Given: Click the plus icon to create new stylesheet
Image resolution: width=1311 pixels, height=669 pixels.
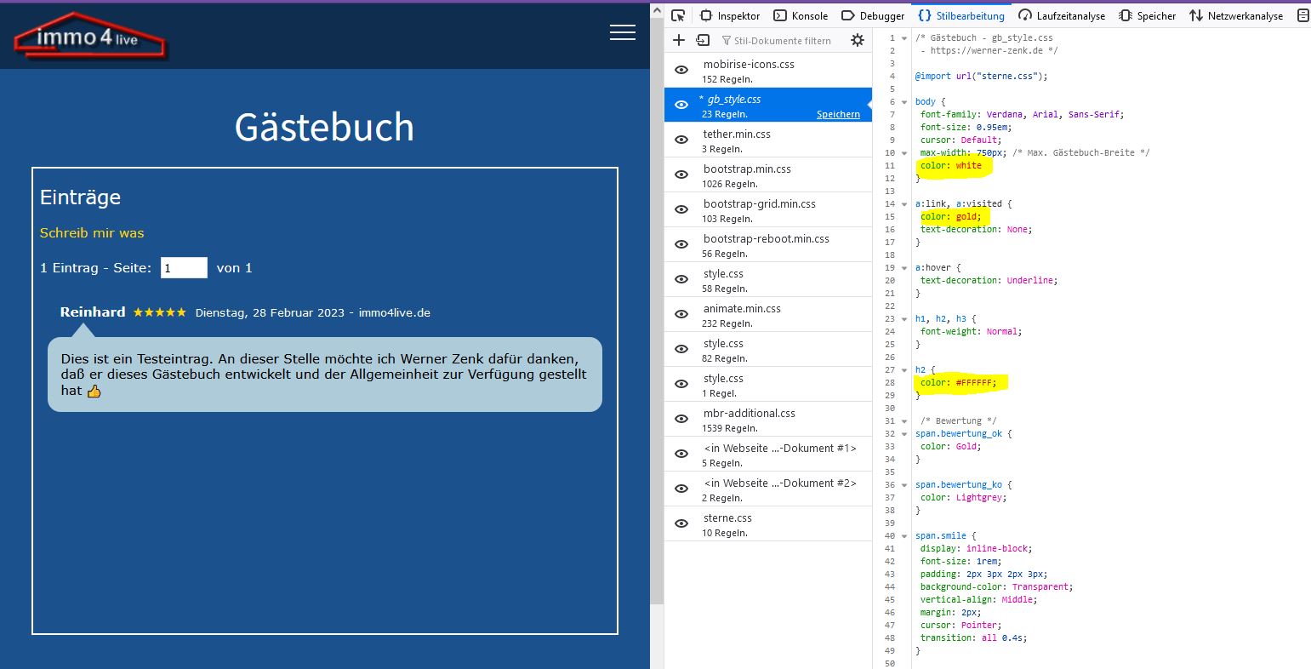Looking at the screenshot, I should point(679,40).
